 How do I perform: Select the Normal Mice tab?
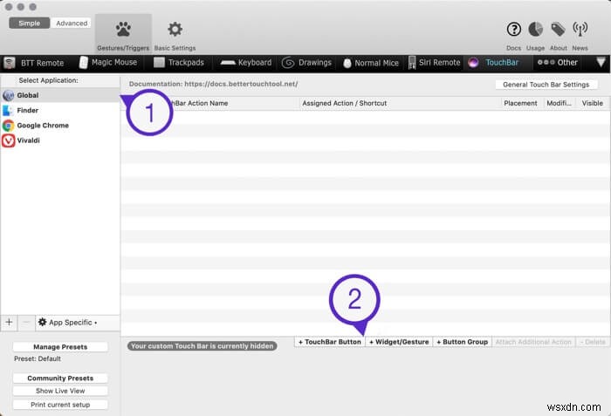(371, 63)
